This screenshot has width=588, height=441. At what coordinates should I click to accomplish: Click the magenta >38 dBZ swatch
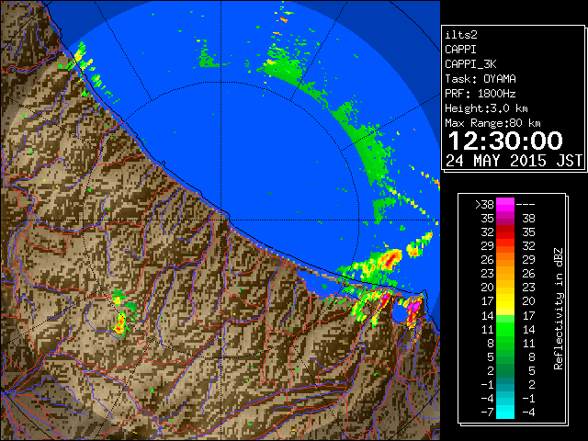tap(505, 205)
